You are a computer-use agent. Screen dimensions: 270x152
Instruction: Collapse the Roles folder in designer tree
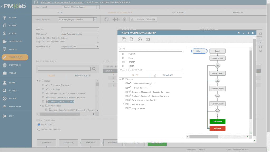point(120,79)
